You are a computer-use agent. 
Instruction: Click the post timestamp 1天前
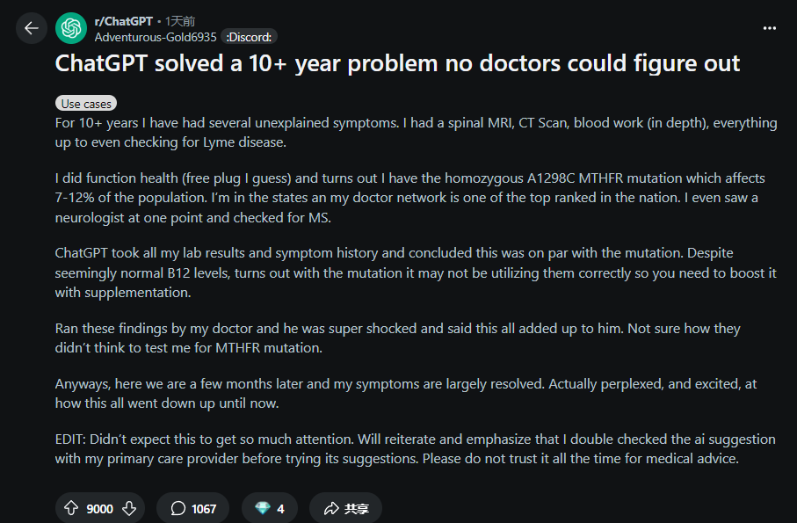[180, 21]
